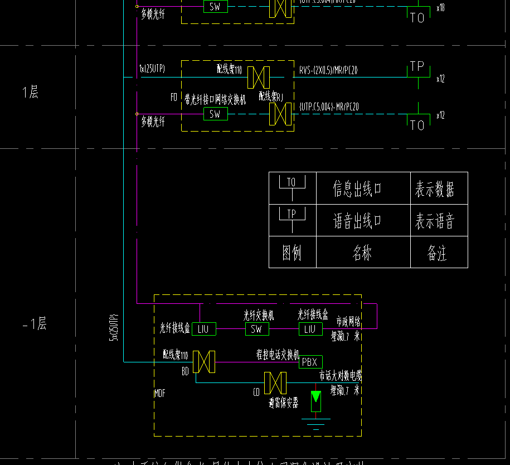The height and width of the screenshot is (465, 510).
Task: Select the 光纤接线盒 label above right LIU
Action: pos(313,314)
